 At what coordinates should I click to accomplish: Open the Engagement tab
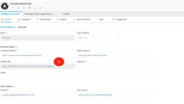(x=119, y=19)
